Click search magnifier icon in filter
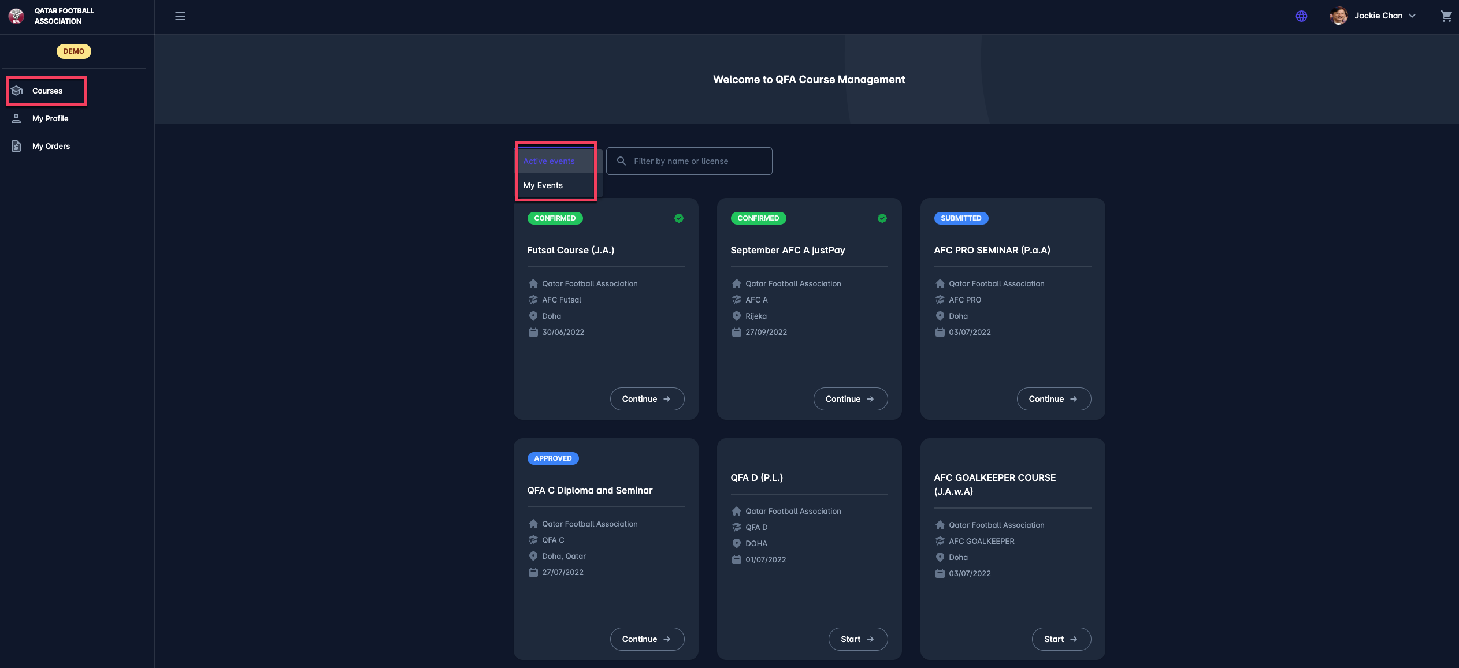Image resolution: width=1459 pixels, height=668 pixels. coord(622,161)
